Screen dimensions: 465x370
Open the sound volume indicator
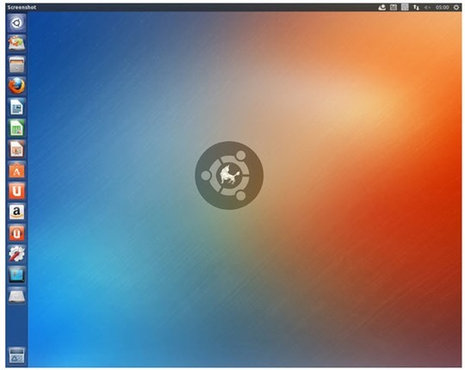tap(427, 8)
